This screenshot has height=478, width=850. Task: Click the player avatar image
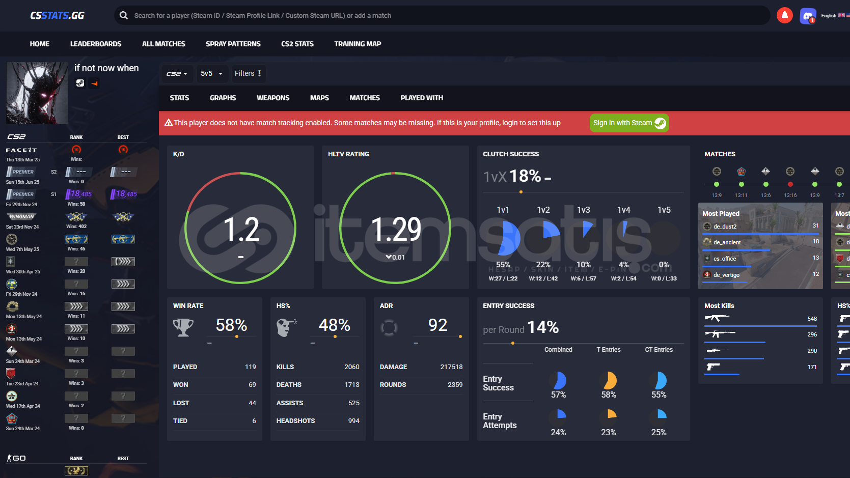pos(37,93)
